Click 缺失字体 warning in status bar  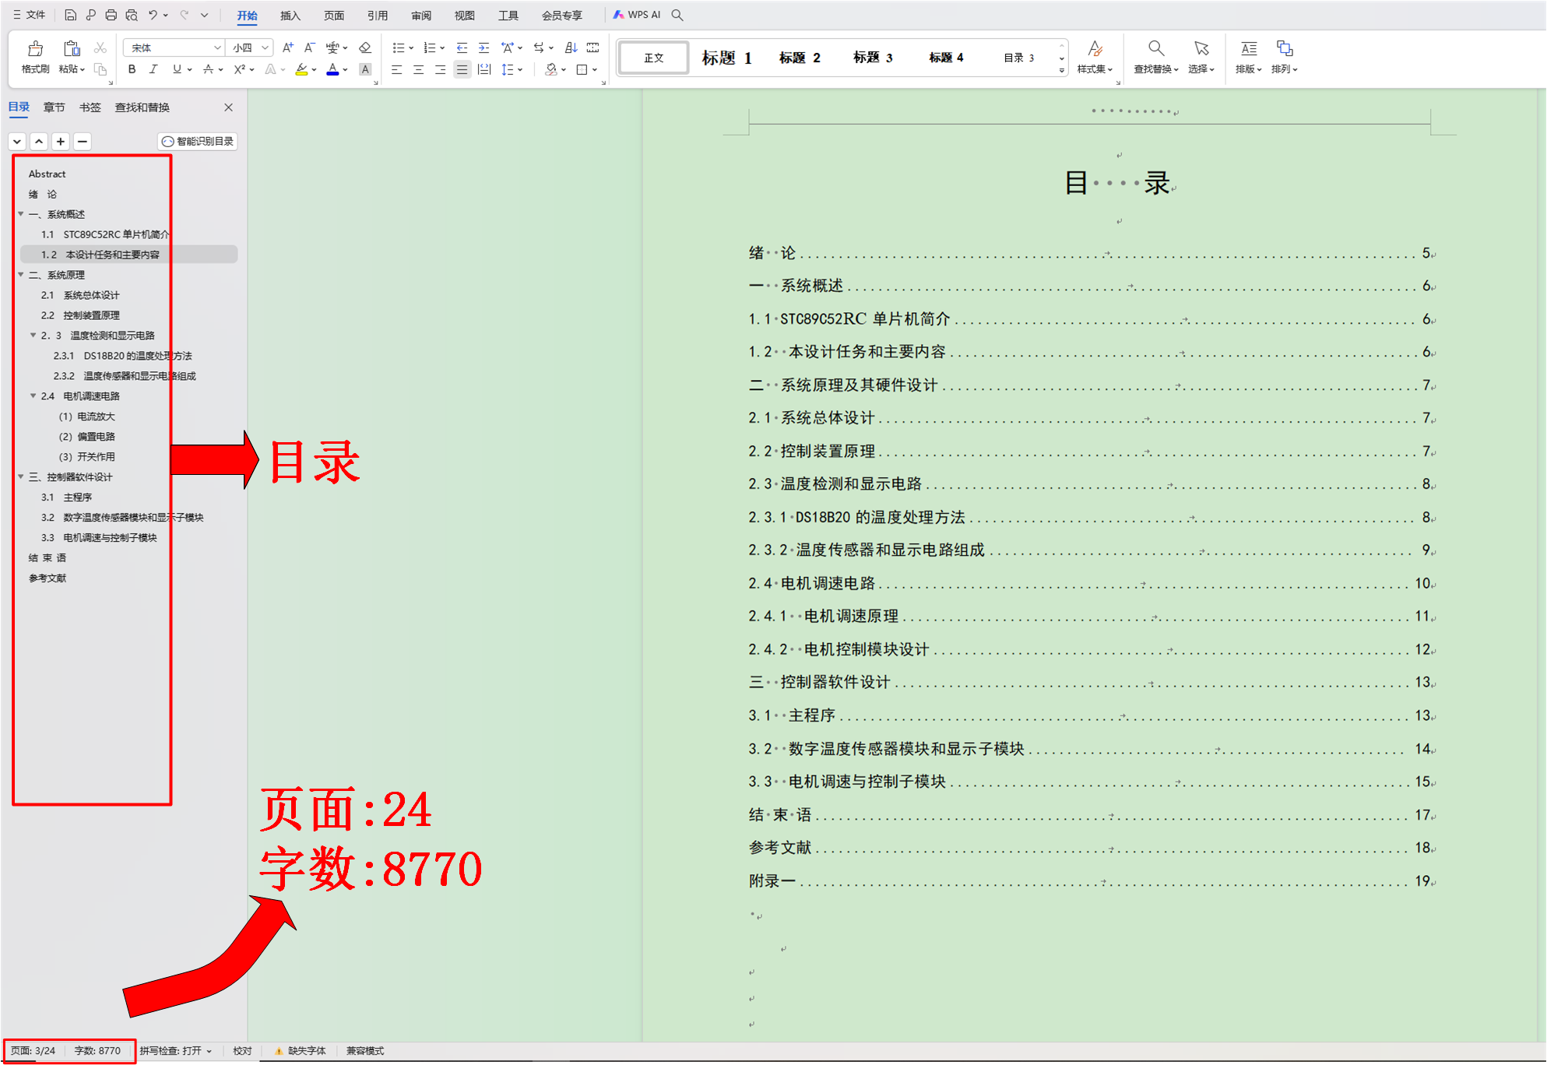click(x=301, y=1050)
